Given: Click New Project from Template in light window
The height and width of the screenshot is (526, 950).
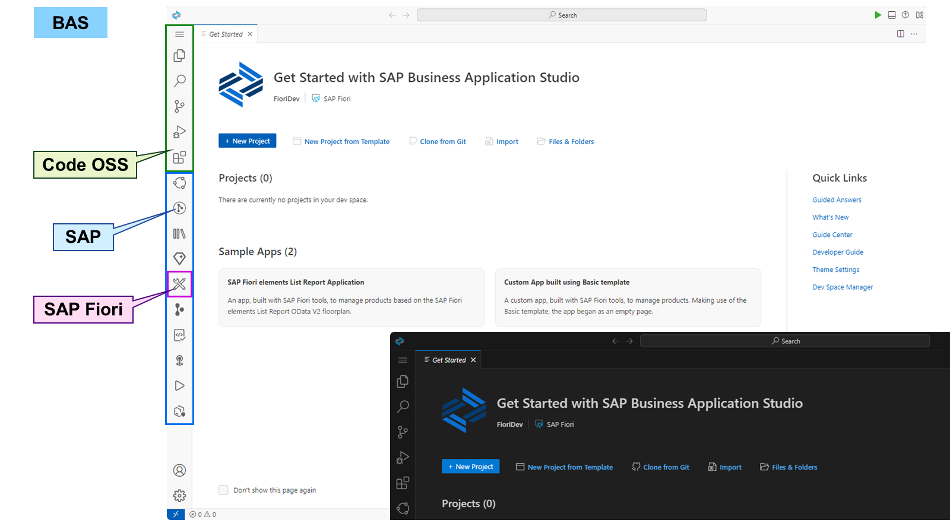Looking at the screenshot, I should point(341,141).
